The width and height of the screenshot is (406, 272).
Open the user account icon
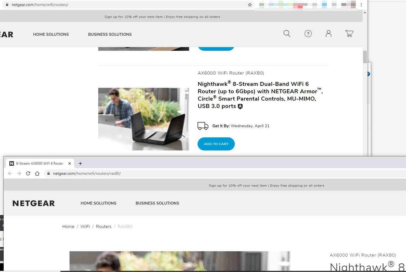328,34
